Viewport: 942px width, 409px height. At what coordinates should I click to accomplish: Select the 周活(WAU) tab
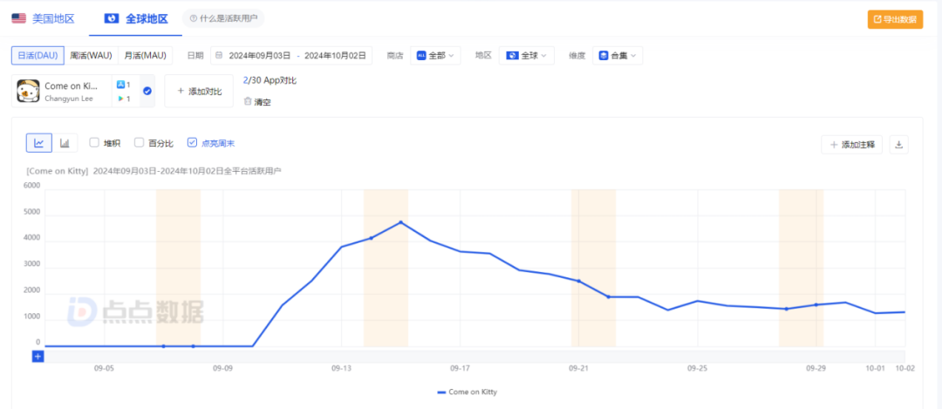[92, 55]
